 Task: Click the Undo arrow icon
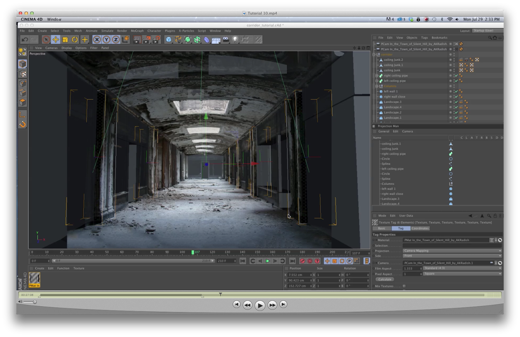coord(25,40)
